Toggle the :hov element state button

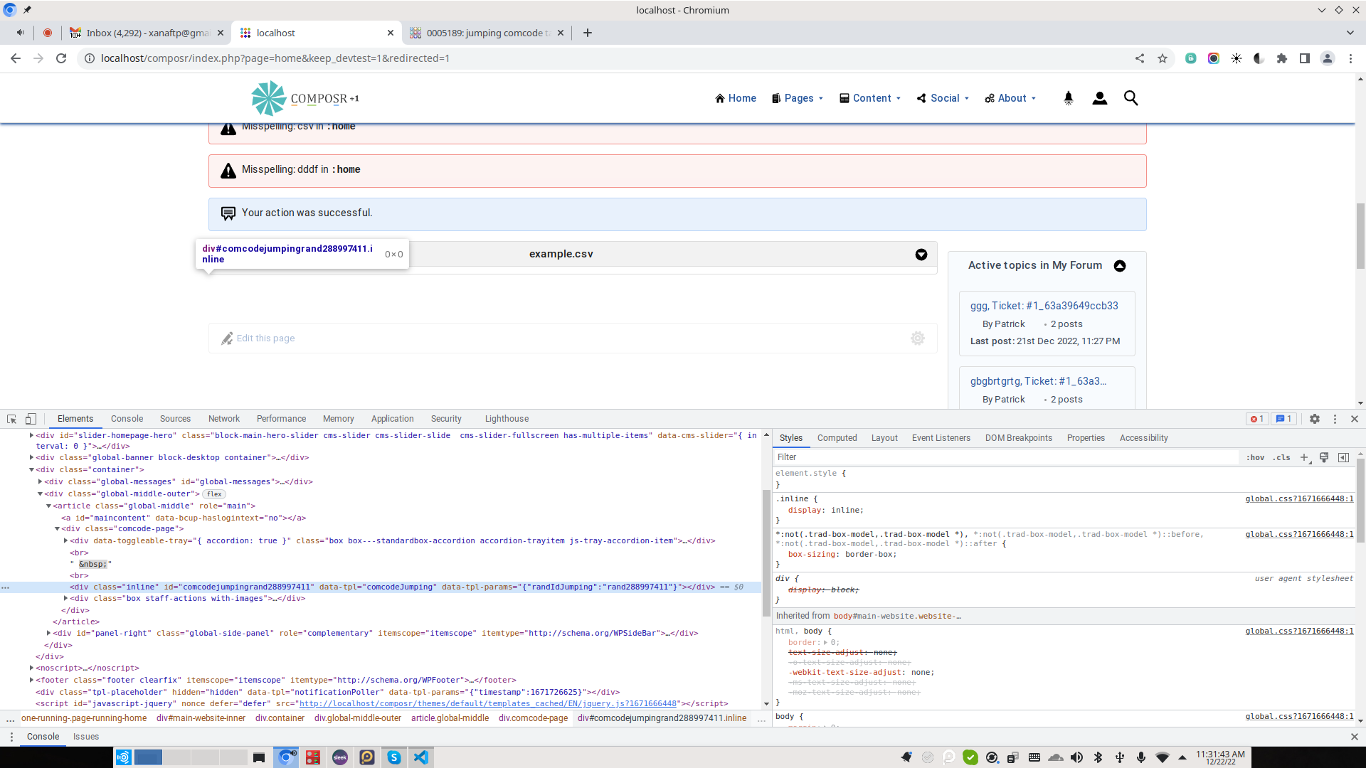tap(1255, 457)
